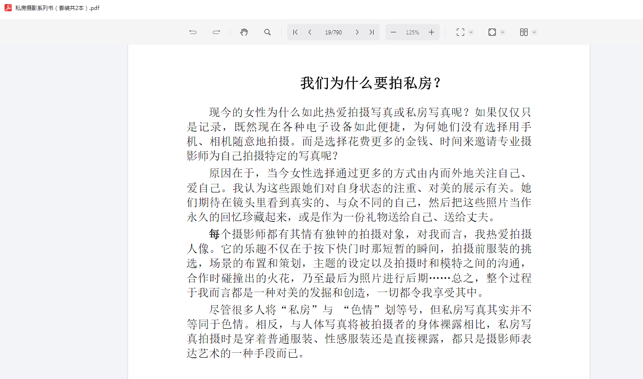Go to the previous page
Viewport: 643px width, 379px height.
point(310,32)
